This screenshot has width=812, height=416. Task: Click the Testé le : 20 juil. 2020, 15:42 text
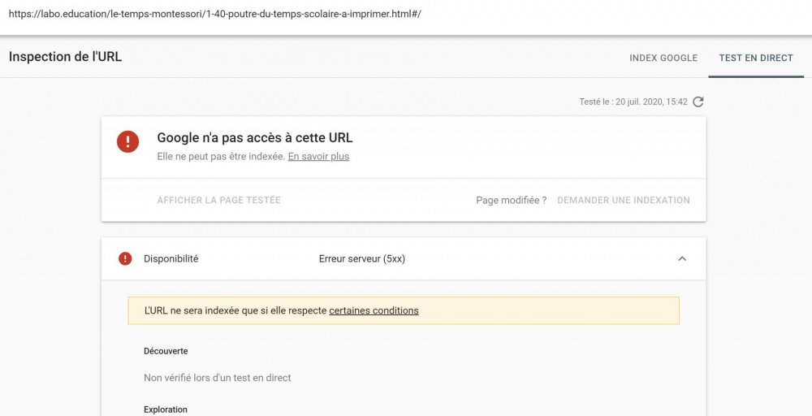633,102
